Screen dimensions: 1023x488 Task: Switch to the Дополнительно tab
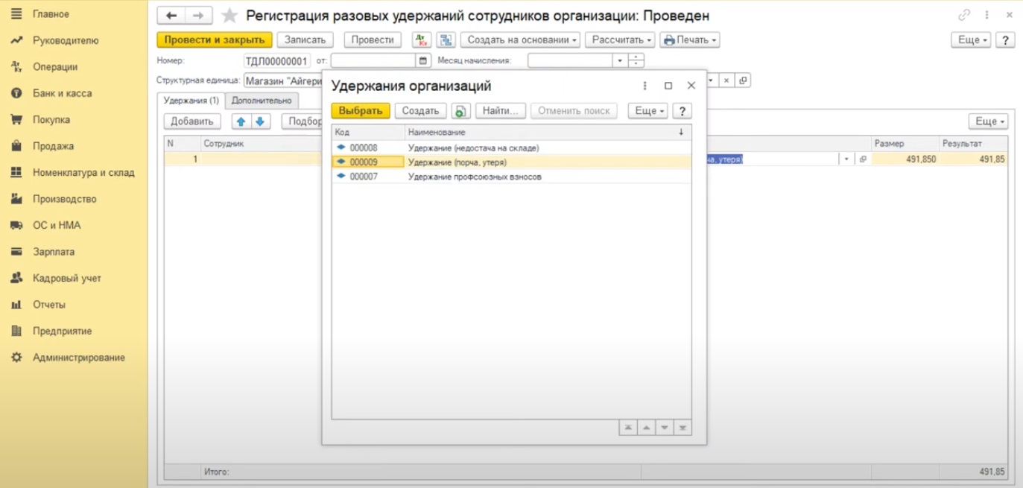pos(262,101)
